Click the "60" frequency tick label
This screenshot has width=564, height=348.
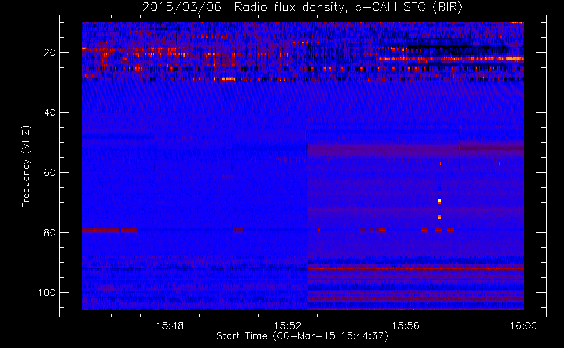pyautogui.click(x=50, y=173)
